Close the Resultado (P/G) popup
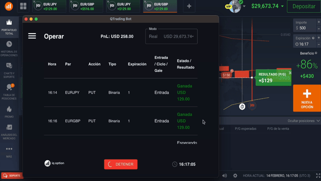The image size is (321, 181). [290, 73]
